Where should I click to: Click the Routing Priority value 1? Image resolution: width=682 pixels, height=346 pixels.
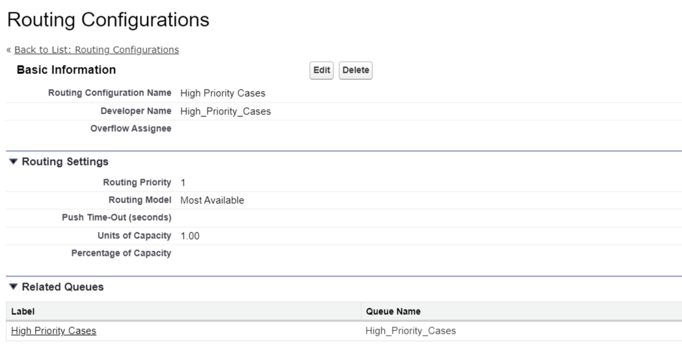(x=183, y=183)
